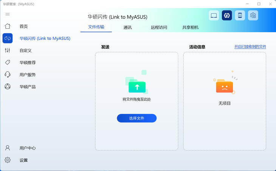Click the phone download icon in header
Screen dimensions: 276x171
pyautogui.click(x=240, y=15)
